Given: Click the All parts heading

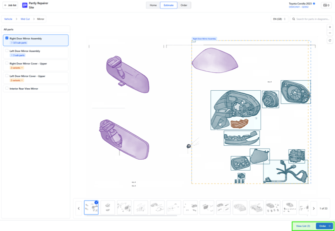Looking at the screenshot, I should tap(8, 29).
